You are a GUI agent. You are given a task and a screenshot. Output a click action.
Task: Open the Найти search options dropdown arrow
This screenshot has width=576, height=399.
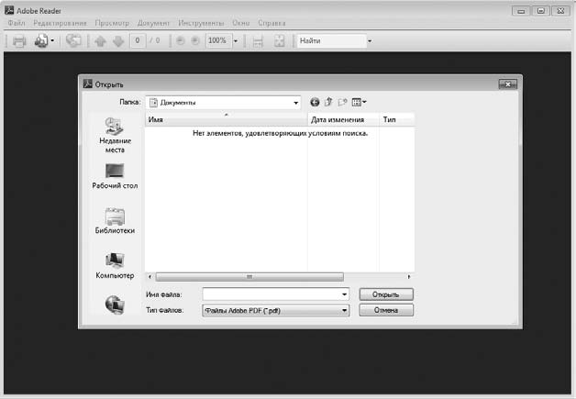tap(370, 41)
